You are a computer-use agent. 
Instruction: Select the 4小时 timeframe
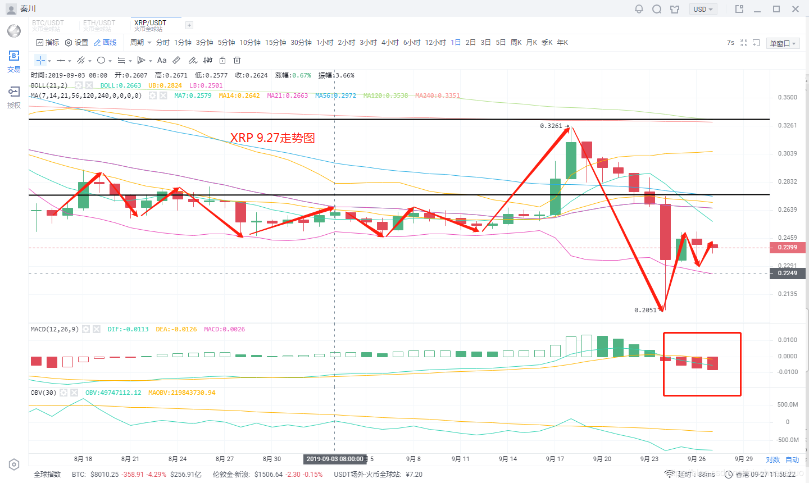tap(390, 43)
